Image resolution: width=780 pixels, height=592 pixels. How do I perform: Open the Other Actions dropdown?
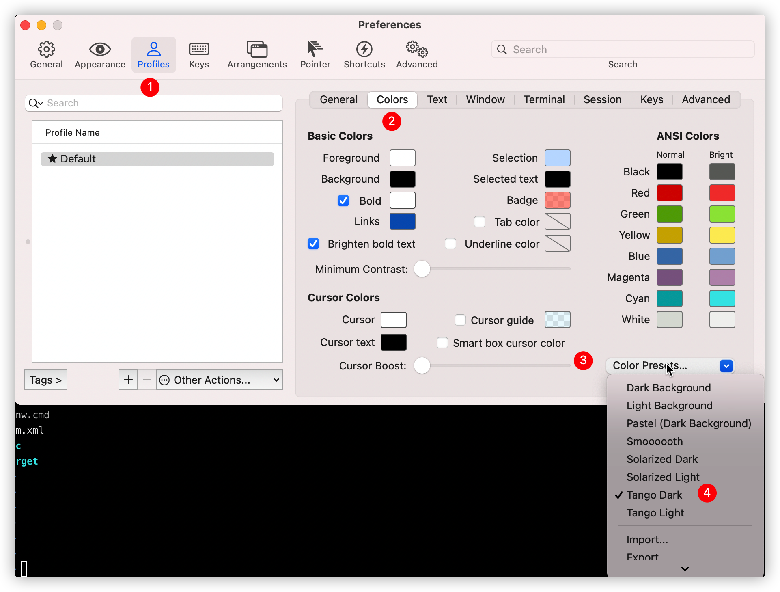pyautogui.click(x=220, y=380)
